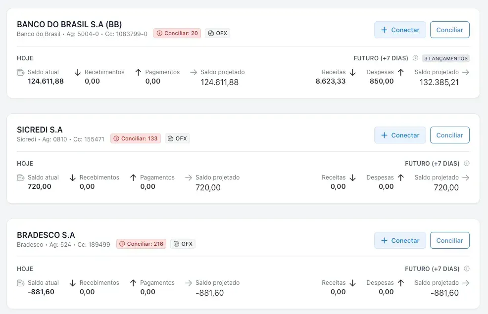The image size is (488, 314).
Task: Click wallet icon next to Bradesco Saldo atual
Action: pyautogui.click(x=21, y=283)
